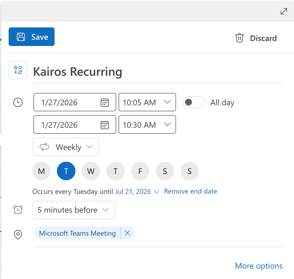Open the 10:05 AM start time dropdown
Image resolution: width=294 pixels, height=279 pixels.
[147, 102]
